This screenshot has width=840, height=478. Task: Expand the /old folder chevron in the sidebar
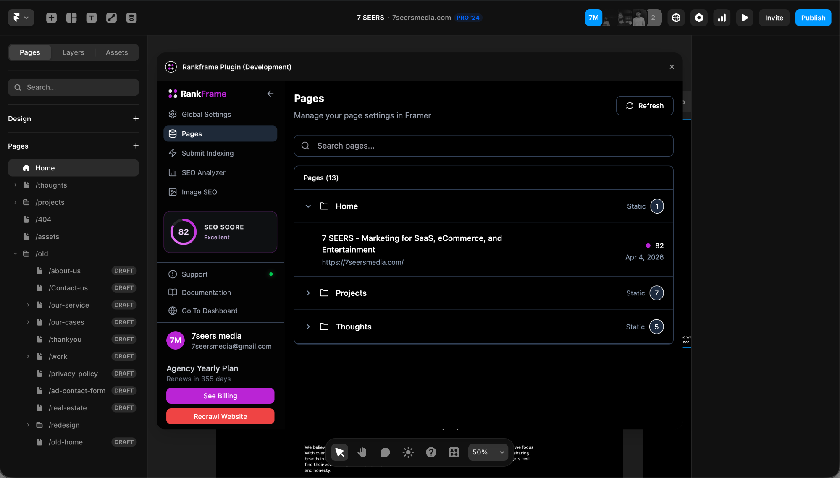pyautogui.click(x=16, y=253)
